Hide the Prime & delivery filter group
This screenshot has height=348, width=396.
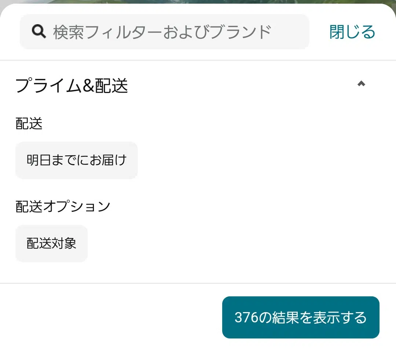coord(361,84)
